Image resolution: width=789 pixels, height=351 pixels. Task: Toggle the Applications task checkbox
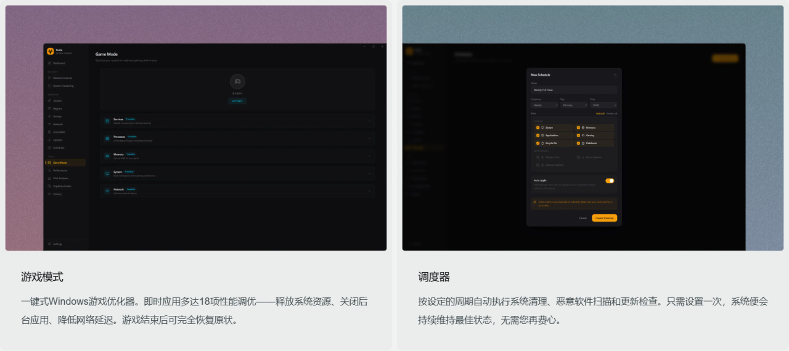point(538,135)
